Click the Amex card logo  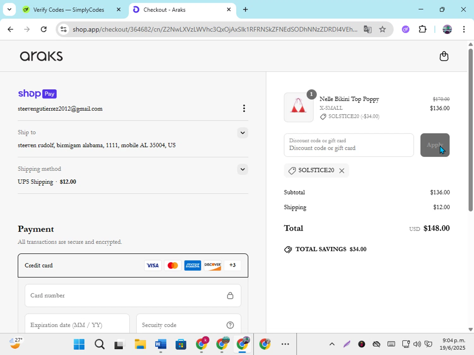point(192,265)
